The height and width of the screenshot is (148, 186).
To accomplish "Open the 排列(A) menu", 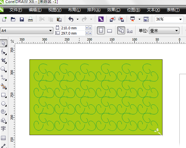I will [94, 10].
